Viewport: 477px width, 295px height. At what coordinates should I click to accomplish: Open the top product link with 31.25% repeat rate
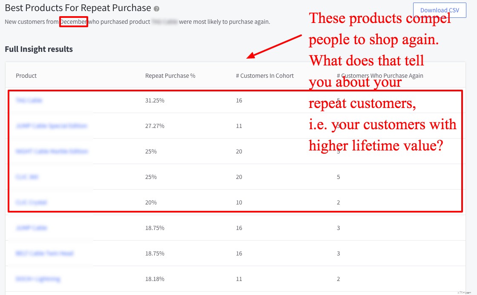[x=30, y=100]
